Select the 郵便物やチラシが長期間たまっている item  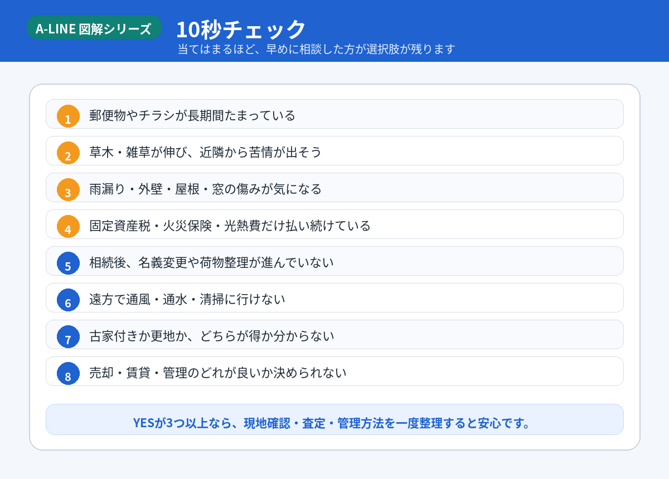[x=334, y=114]
